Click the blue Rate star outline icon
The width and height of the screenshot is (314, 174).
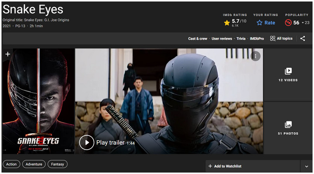[x=259, y=23]
